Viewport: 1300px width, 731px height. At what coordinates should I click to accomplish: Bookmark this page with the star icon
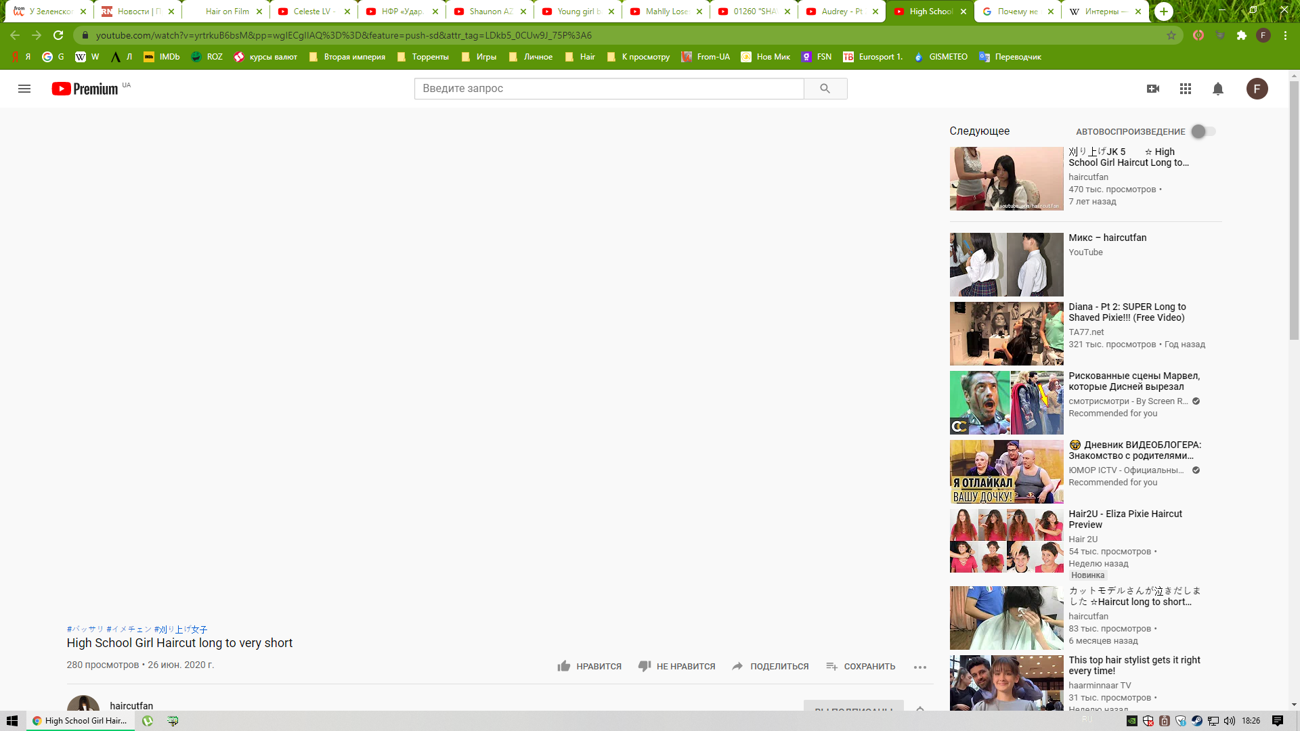(x=1171, y=35)
